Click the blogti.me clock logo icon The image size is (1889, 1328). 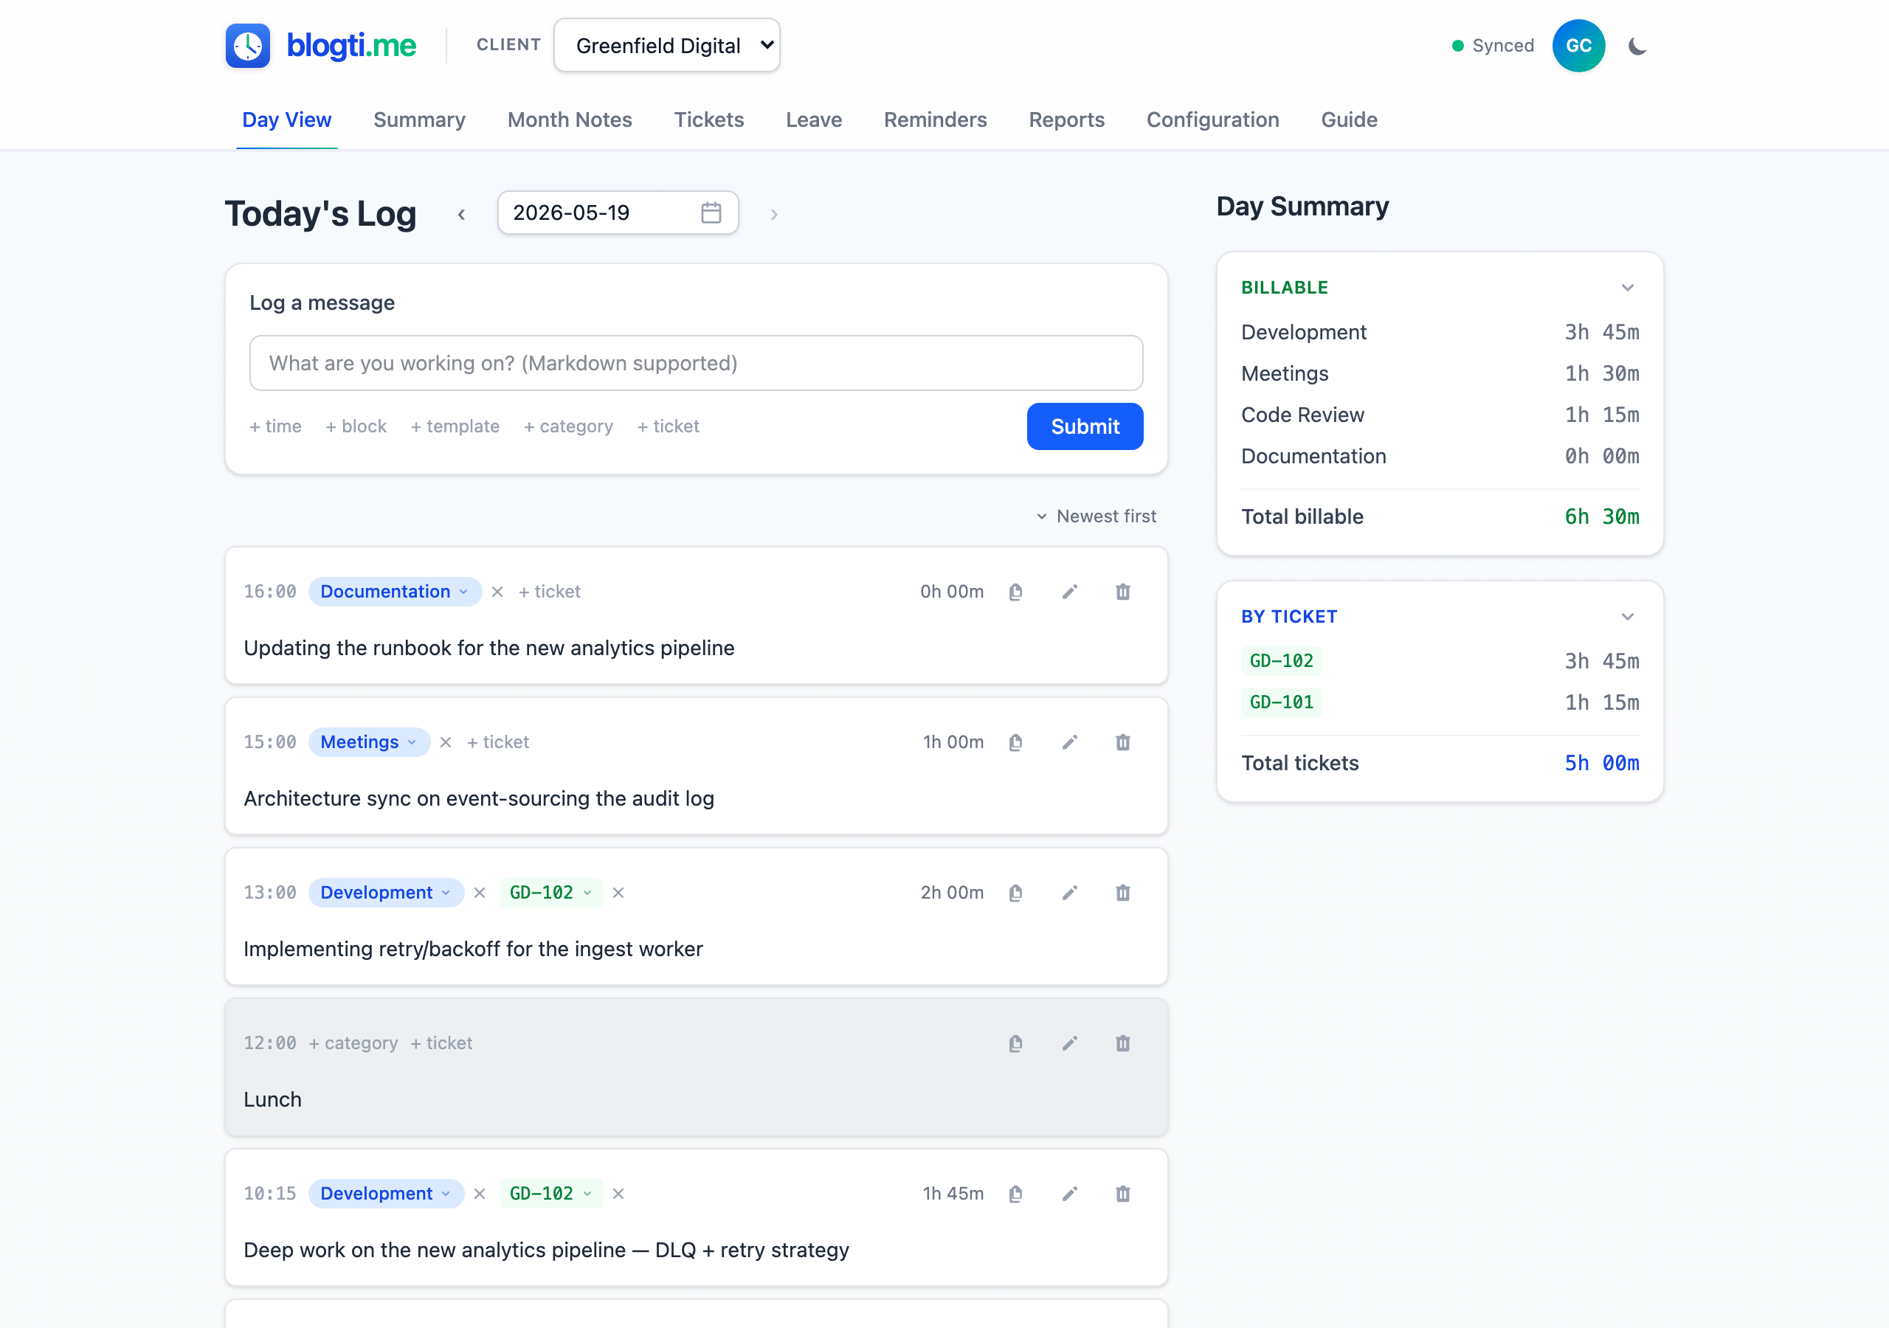[248, 45]
